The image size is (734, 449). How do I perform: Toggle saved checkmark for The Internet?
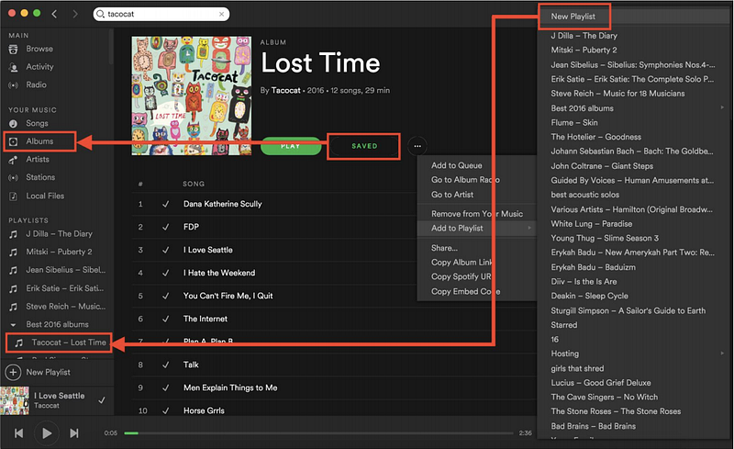[165, 319]
